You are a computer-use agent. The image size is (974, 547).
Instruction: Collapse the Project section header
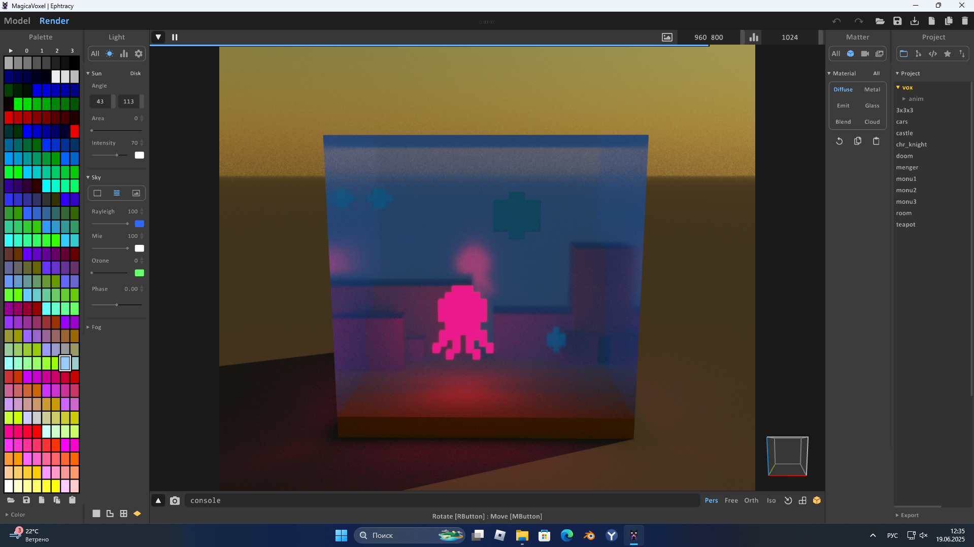click(897, 74)
